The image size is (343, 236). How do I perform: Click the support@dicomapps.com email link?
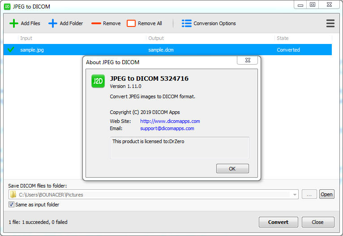[167, 128]
